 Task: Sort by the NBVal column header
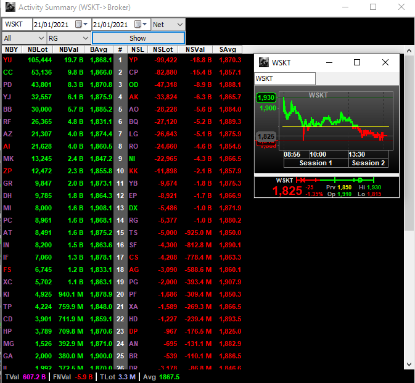[x=69, y=49]
